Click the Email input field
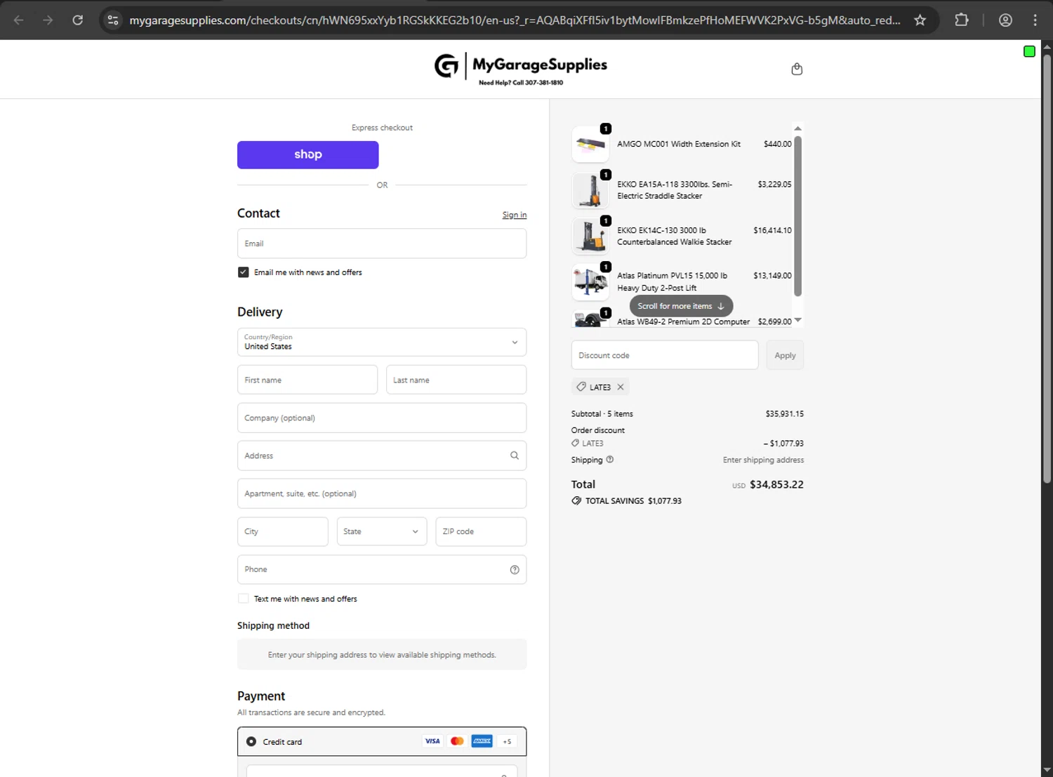The height and width of the screenshot is (777, 1053). 382,244
